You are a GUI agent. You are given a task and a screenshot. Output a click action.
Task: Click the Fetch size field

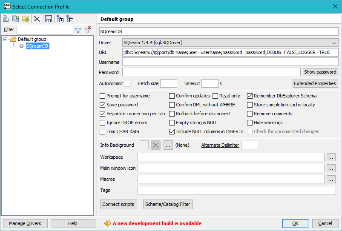[169, 83]
